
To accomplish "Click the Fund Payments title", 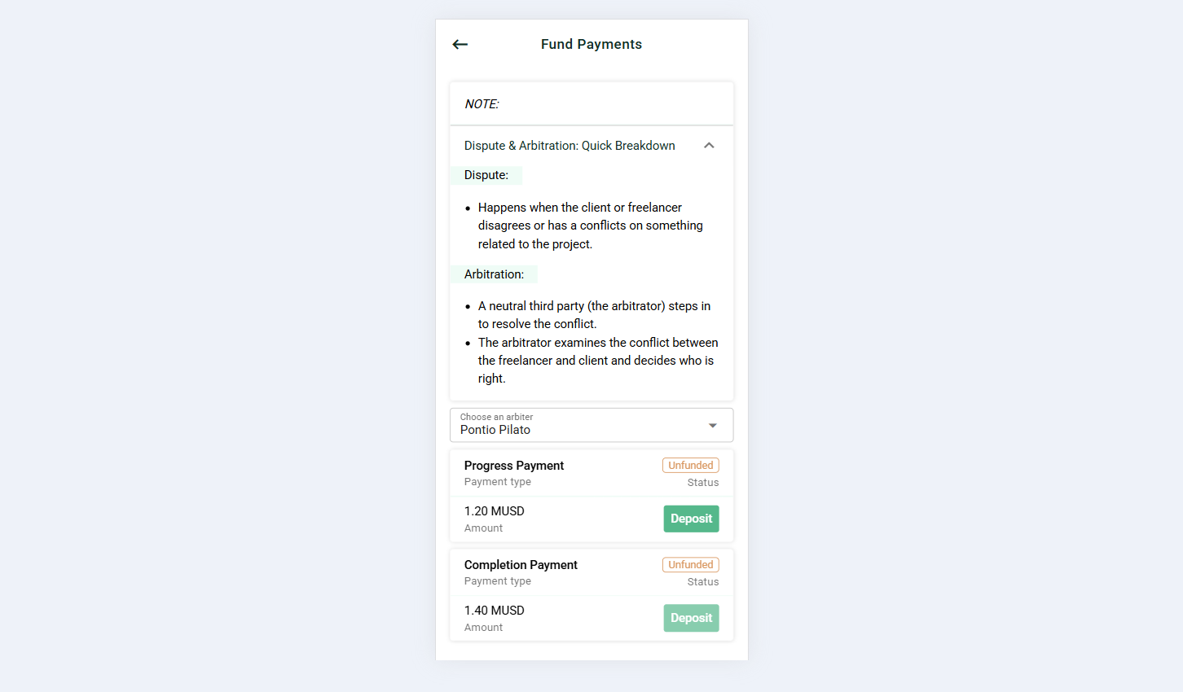I will pos(591,45).
